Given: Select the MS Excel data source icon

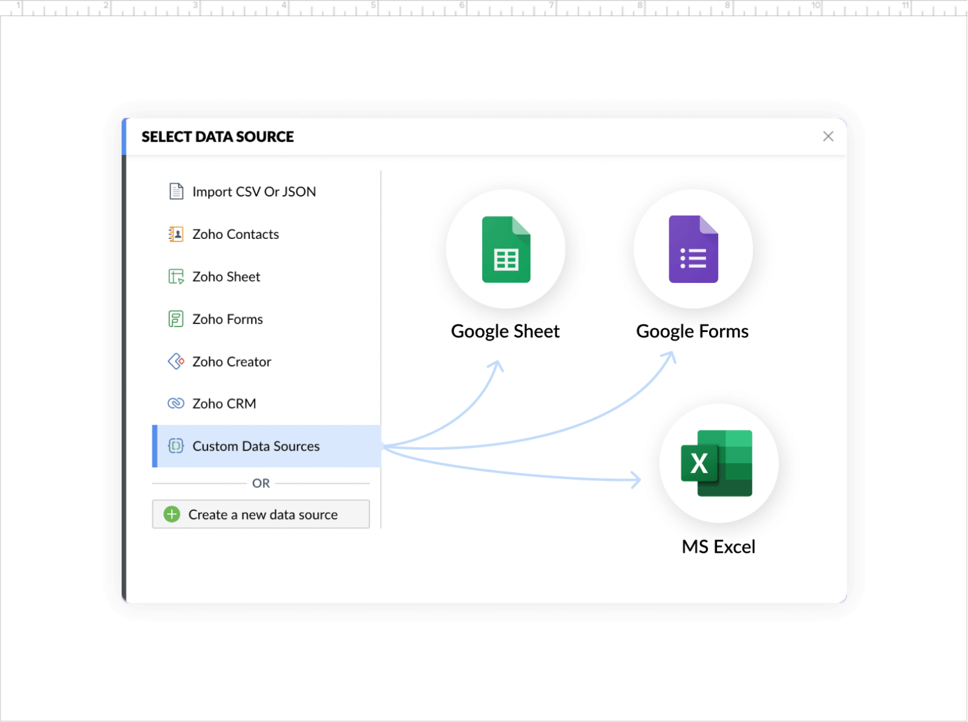Looking at the screenshot, I should [718, 464].
